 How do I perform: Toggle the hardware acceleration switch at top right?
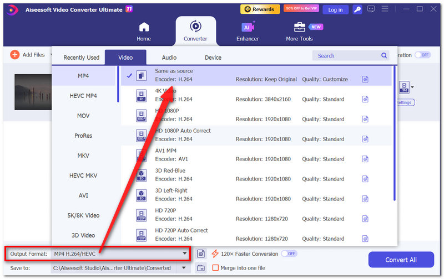pyautogui.click(x=422, y=55)
